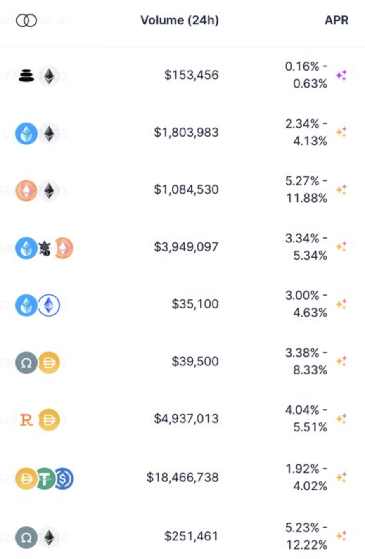Screen dimensions: 365x559
Task: Click sparkle icon beside 4.04% - 5.51% APR
Action: coord(341,419)
